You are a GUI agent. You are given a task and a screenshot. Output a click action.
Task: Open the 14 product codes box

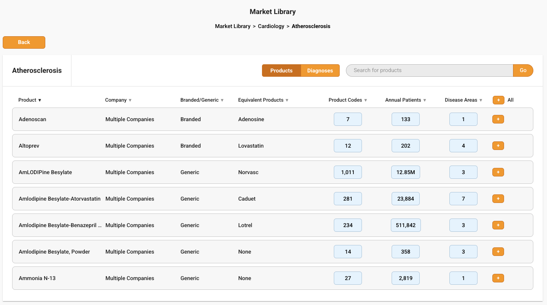pyautogui.click(x=348, y=252)
